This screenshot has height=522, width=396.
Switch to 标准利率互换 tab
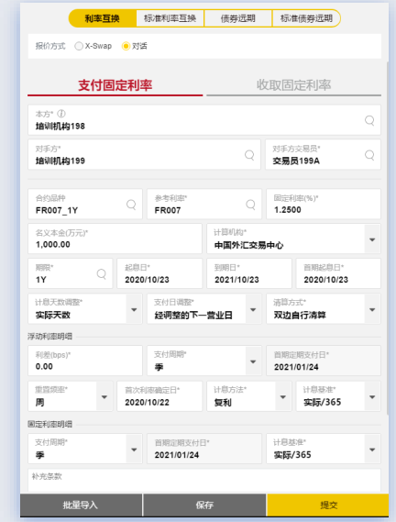pos(170,18)
